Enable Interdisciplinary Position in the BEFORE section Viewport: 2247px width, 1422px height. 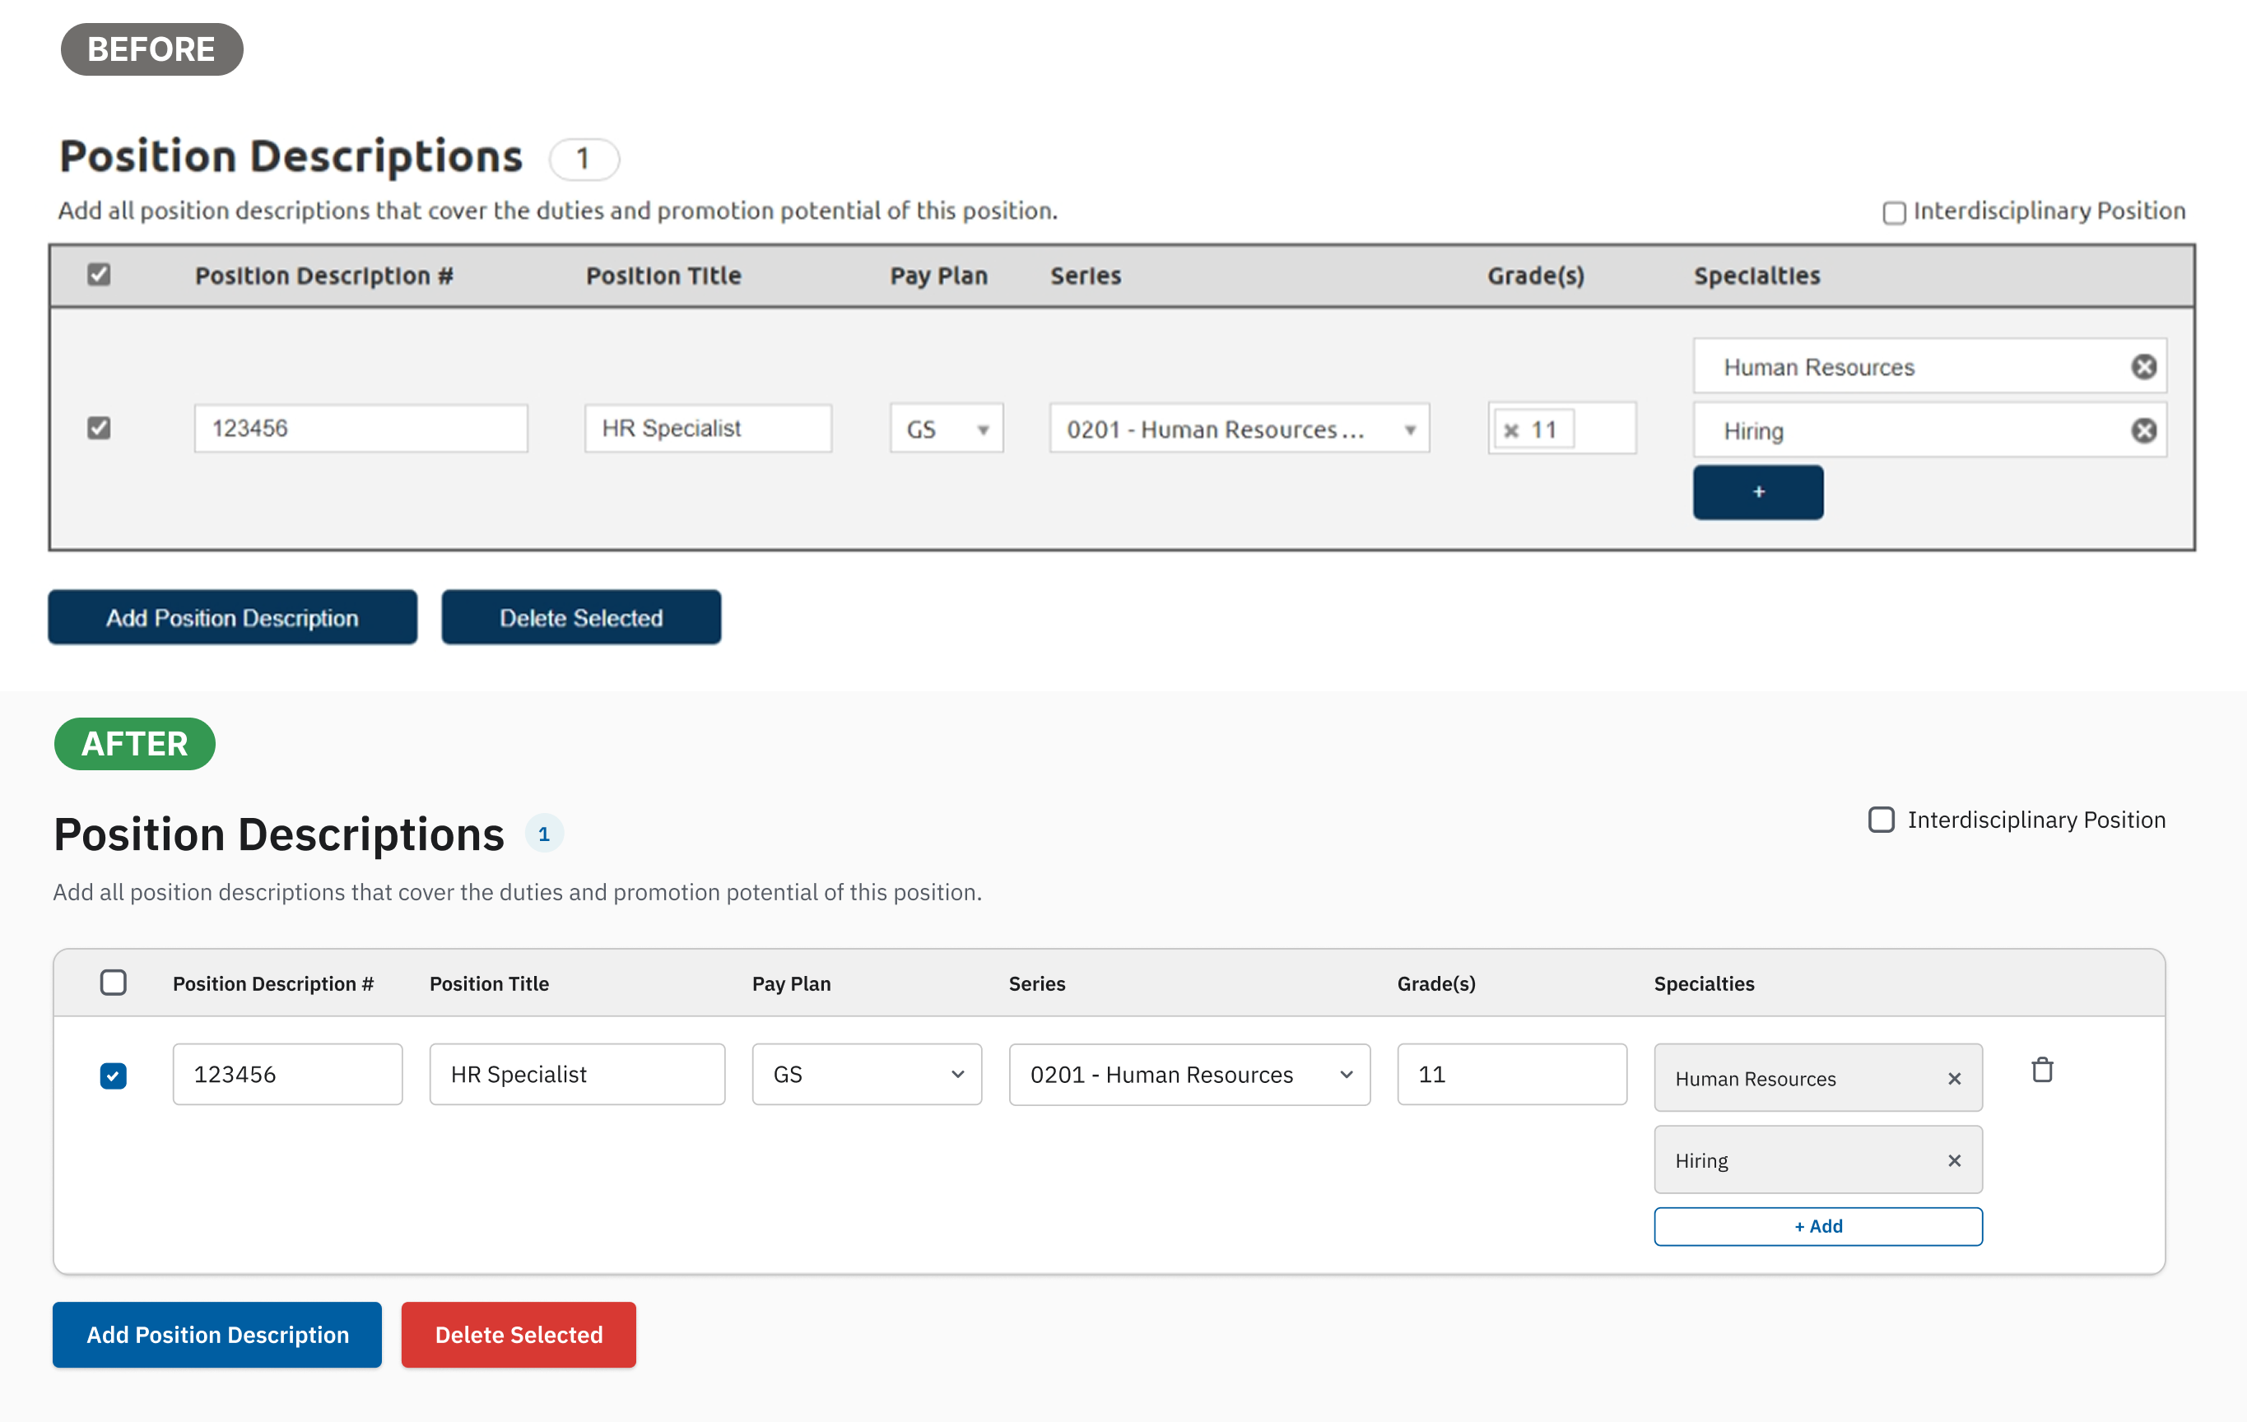[x=1893, y=213]
